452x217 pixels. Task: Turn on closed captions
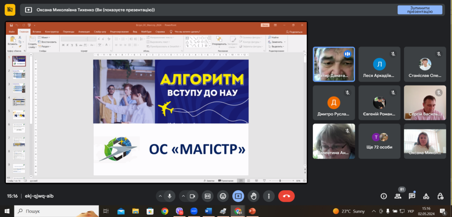coord(208,196)
